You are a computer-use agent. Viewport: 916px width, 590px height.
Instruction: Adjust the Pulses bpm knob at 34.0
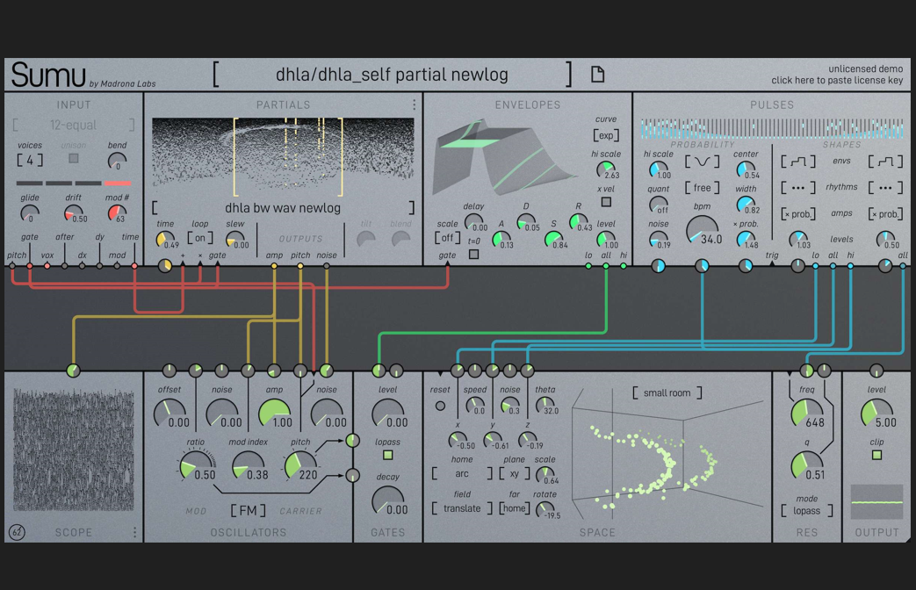[x=703, y=229]
